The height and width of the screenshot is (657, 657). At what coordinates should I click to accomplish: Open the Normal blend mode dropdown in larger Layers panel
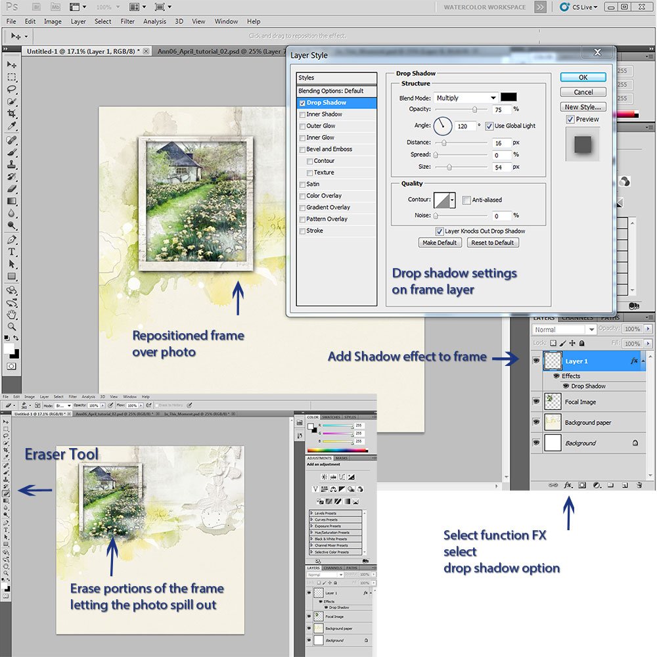coord(564,330)
